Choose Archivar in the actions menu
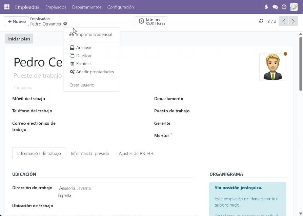This screenshot has height=216, width=303. click(x=84, y=48)
